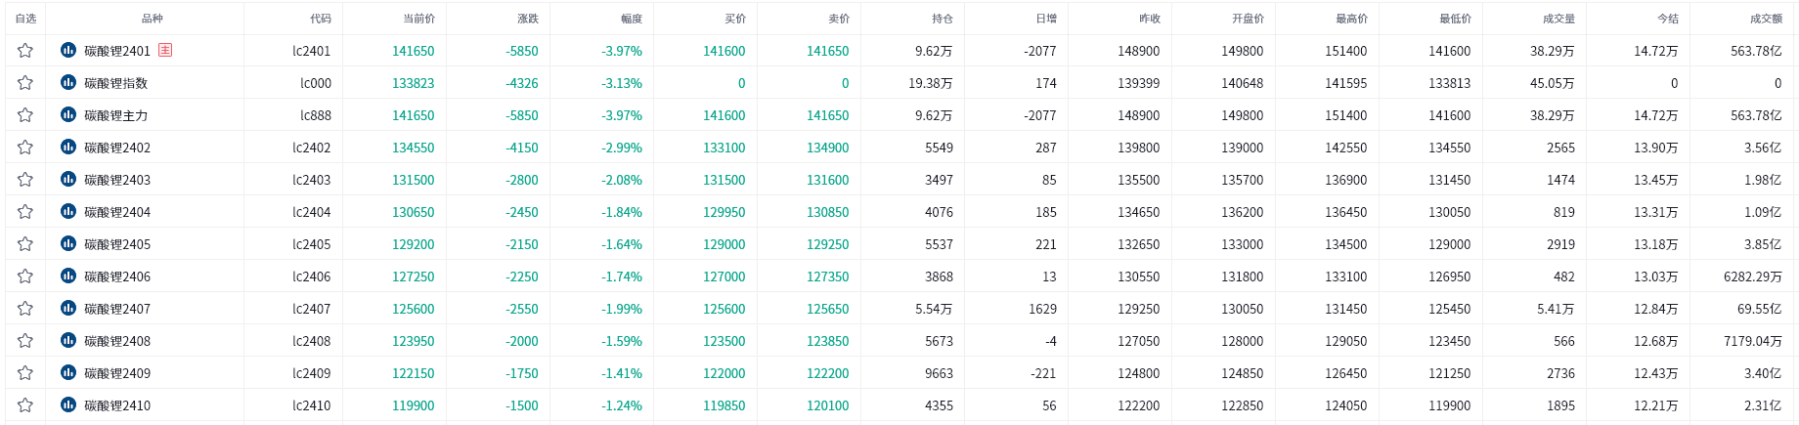Open chart icon beside 碳酸锂2406

coord(68,276)
